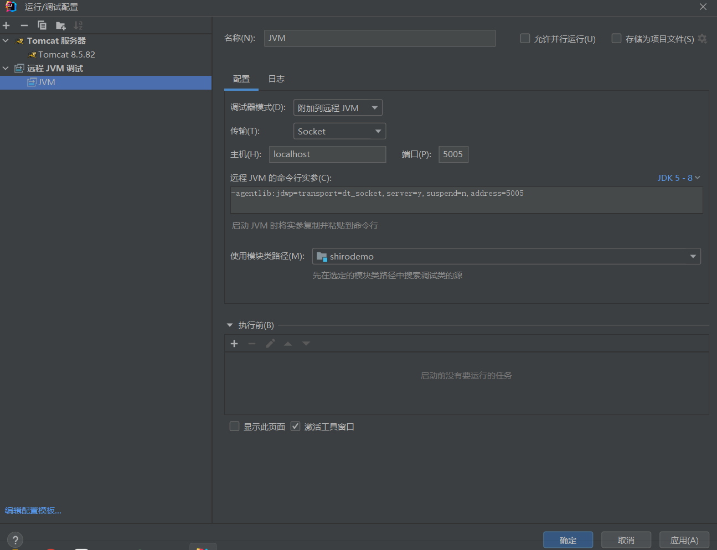Image resolution: width=717 pixels, height=550 pixels.
Task: Switch to the 日志 tab
Action: (x=276, y=79)
